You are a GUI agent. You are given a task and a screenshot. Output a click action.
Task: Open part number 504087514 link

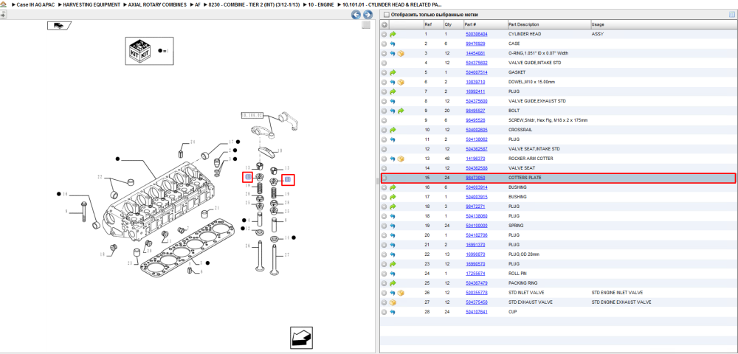476,72
